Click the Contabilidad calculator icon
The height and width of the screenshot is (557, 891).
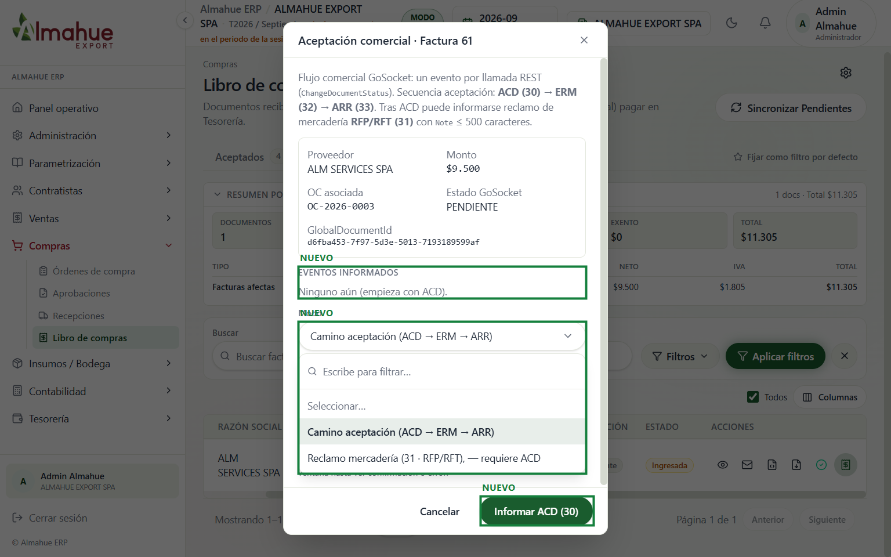click(x=17, y=391)
